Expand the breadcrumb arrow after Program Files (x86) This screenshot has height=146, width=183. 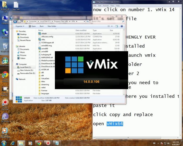(70, 21)
